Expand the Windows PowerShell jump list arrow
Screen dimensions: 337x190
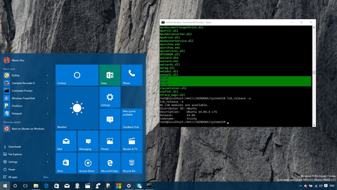[47, 98]
